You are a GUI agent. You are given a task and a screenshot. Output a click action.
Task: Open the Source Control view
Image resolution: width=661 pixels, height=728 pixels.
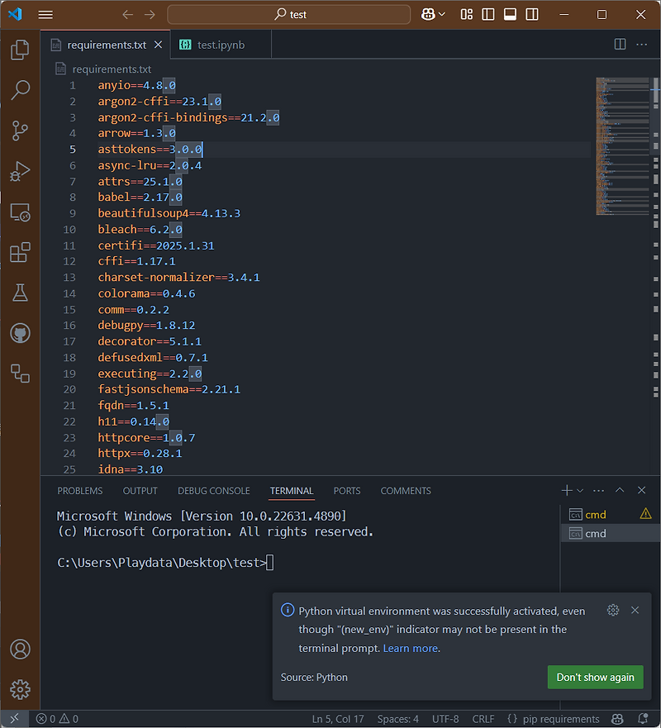click(x=20, y=131)
